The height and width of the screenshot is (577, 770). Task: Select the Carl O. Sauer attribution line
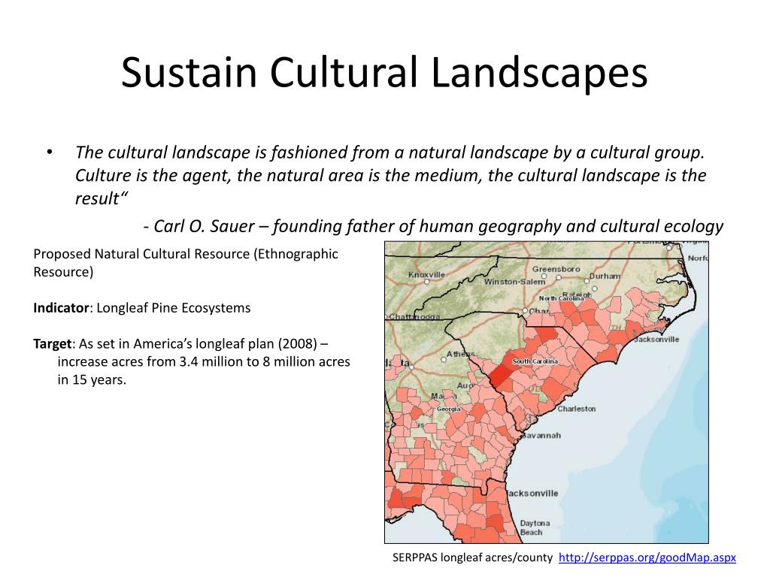(434, 226)
